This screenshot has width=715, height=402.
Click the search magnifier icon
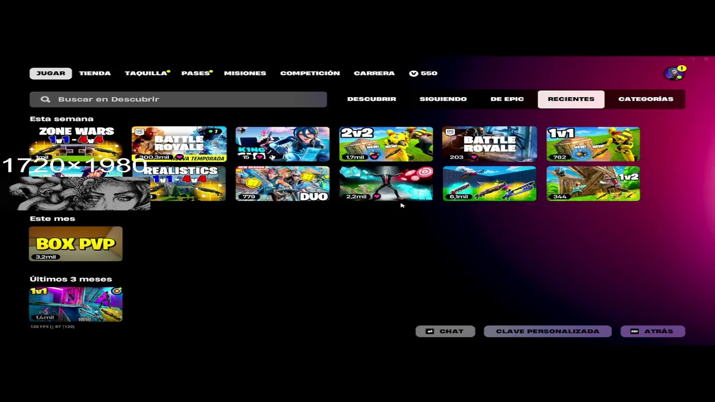[x=45, y=99]
